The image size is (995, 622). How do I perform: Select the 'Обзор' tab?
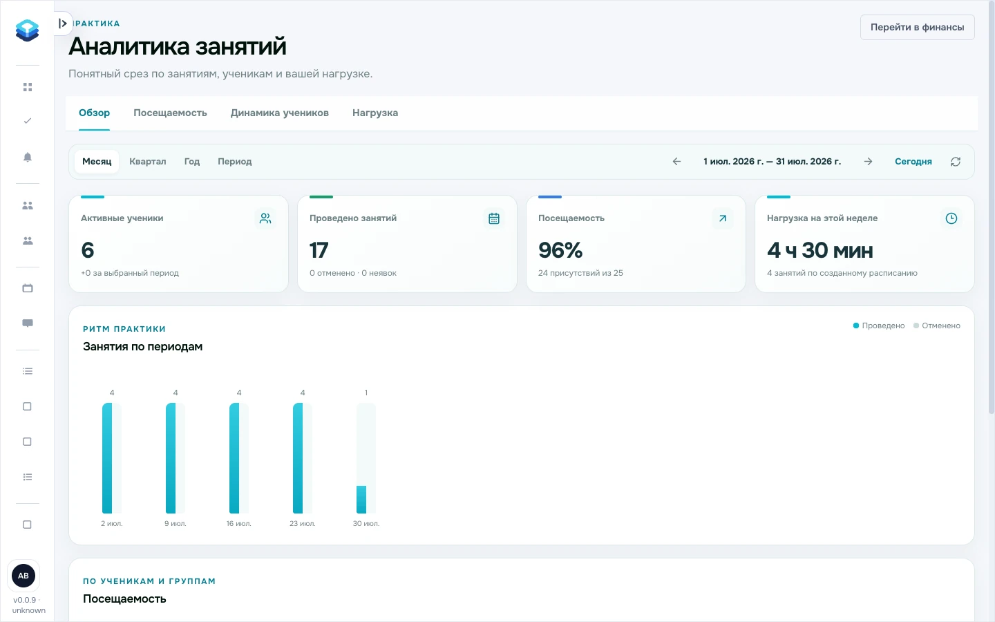point(94,113)
